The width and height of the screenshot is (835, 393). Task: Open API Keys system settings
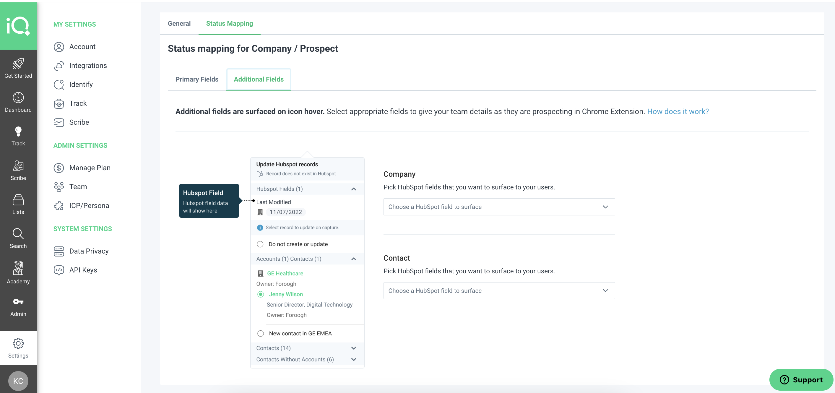(x=83, y=270)
